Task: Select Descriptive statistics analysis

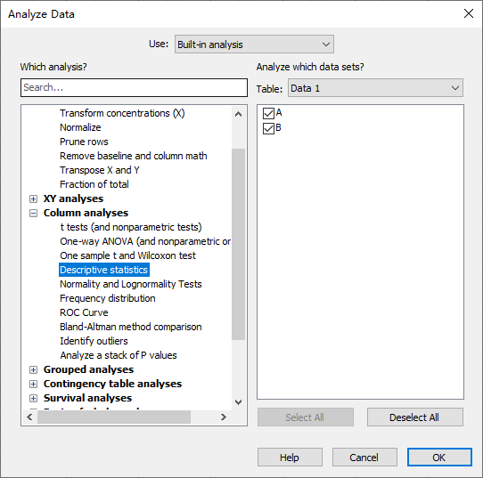Action: pyautogui.click(x=103, y=270)
